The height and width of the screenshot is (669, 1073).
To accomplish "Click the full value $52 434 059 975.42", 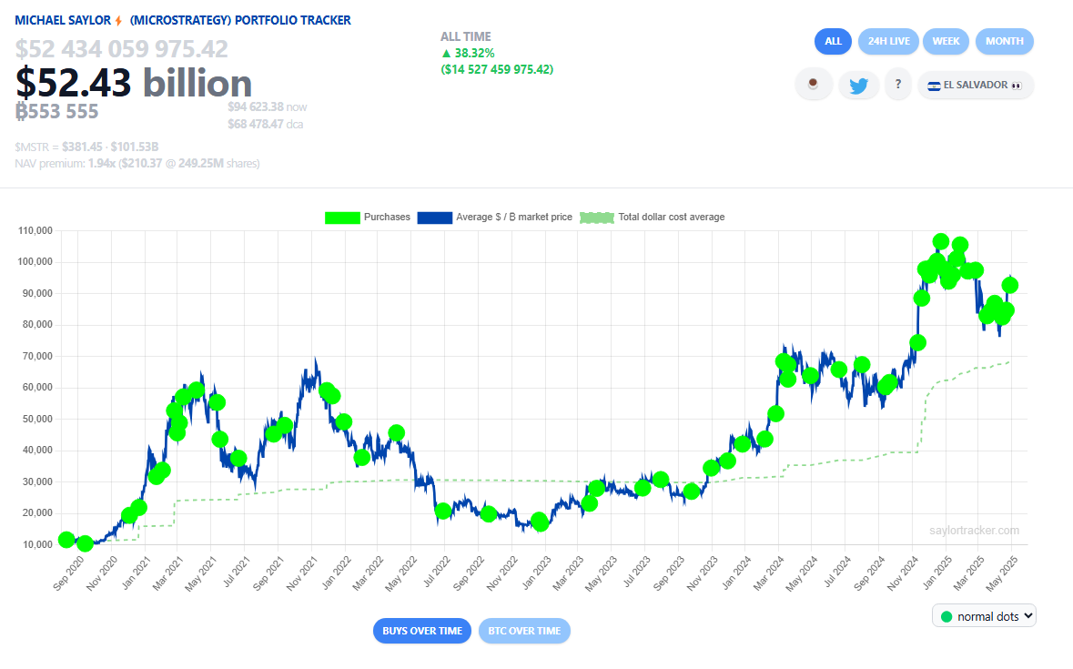I will click(x=122, y=49).
